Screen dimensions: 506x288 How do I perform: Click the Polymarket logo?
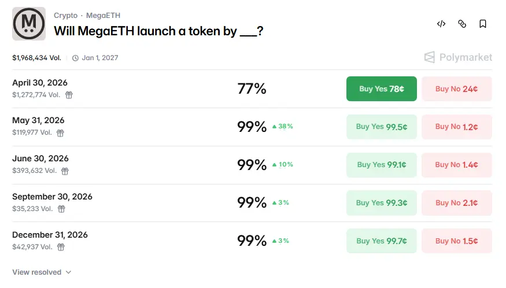tap(458, 57)
